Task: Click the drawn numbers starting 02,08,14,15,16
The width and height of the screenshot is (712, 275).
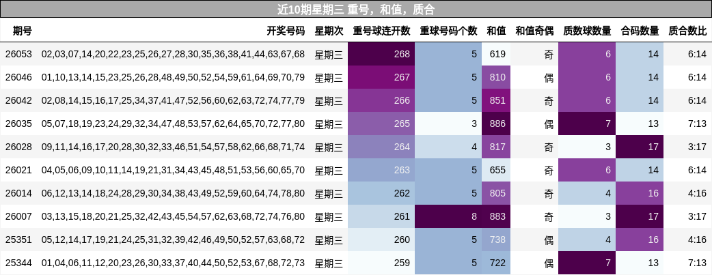Action: click(173, 100)
